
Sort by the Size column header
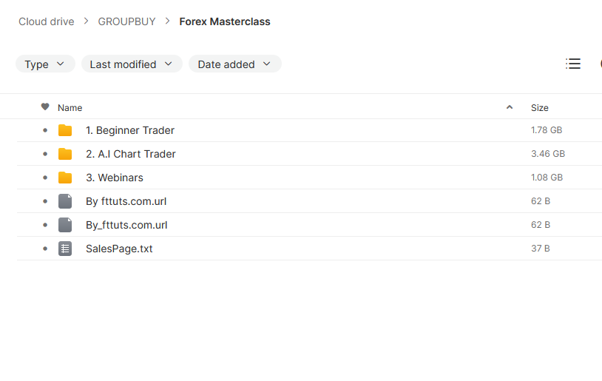pyautogui.click(x=539, y=108)
